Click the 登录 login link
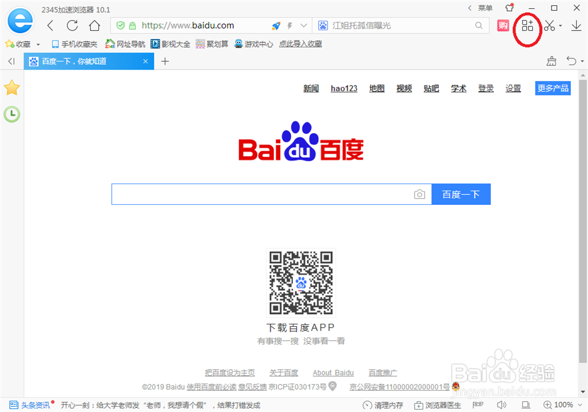This screenshot has height=412, width=588. click(x=486, y=88)
